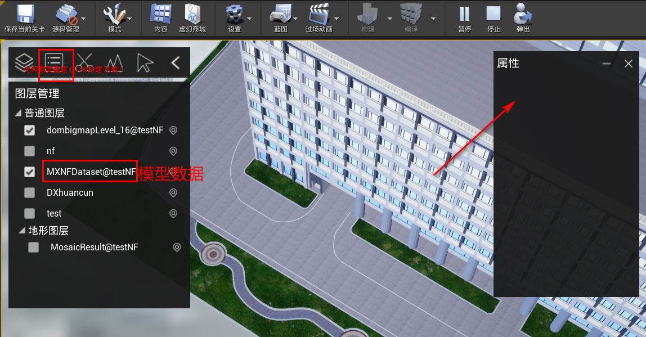Select layer name test
Screen dimensions: 646x337
[54, 213]
